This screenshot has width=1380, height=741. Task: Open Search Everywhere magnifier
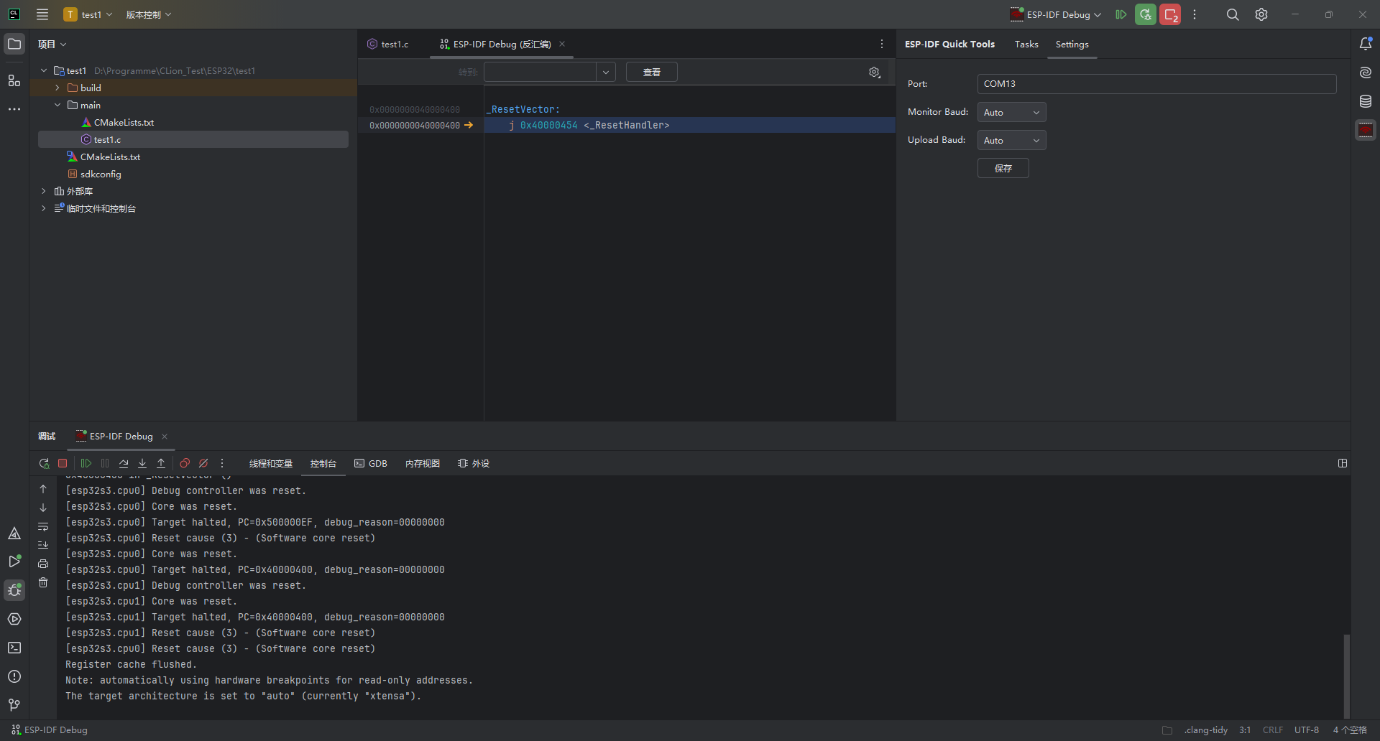point(1233,14)
